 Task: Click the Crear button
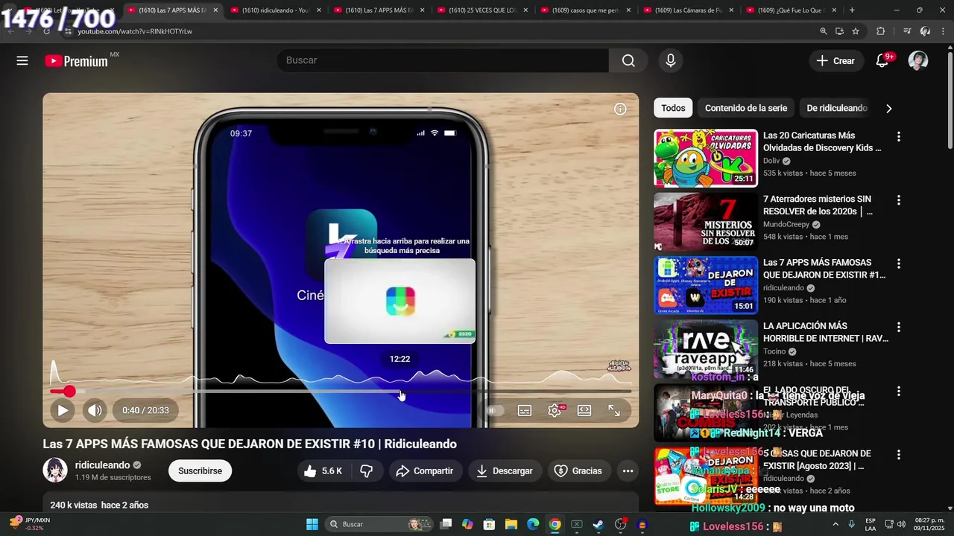(835, 61)
